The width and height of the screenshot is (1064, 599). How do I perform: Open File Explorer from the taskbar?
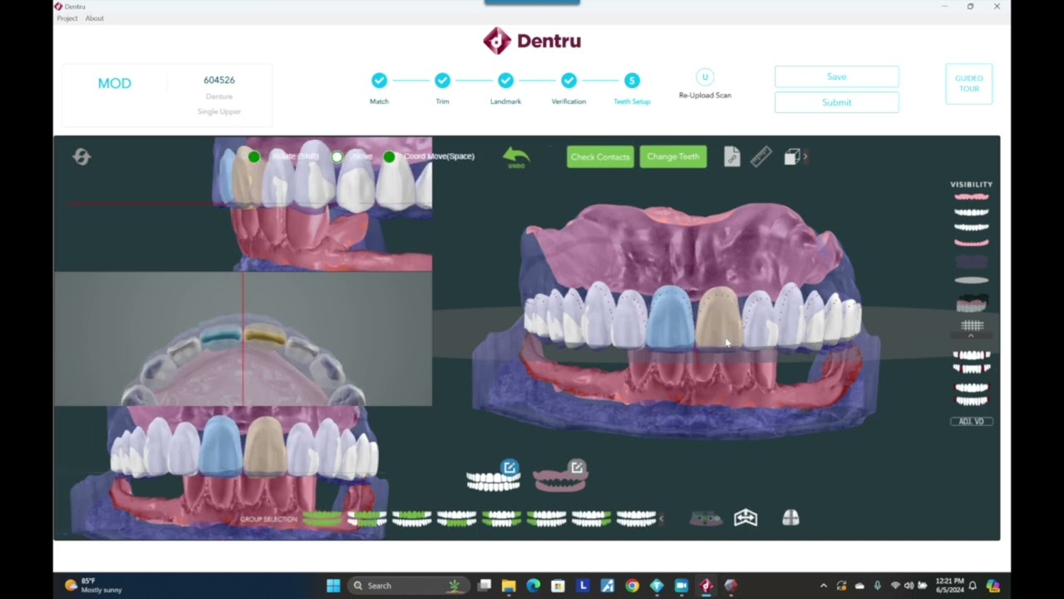click(509, 586)
